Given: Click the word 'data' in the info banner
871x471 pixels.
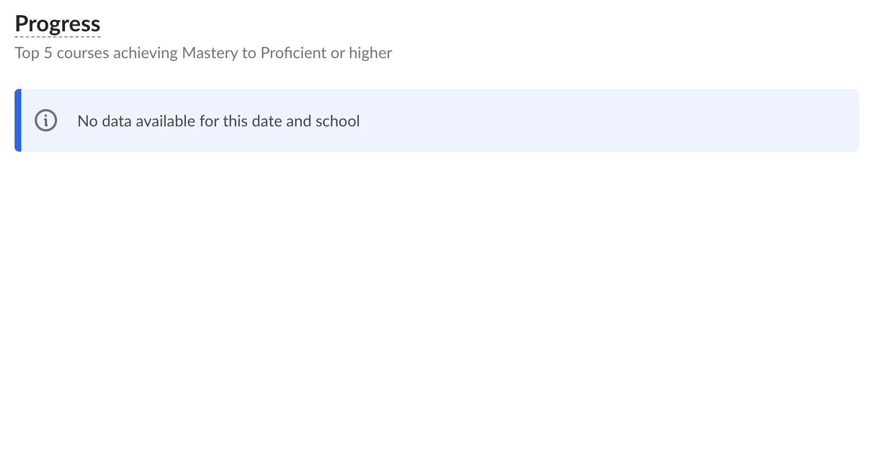Looking at the screenshot, I should point(116,121).
